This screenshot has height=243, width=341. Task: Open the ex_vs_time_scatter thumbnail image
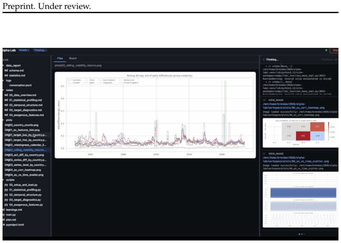tap(300, 199)
